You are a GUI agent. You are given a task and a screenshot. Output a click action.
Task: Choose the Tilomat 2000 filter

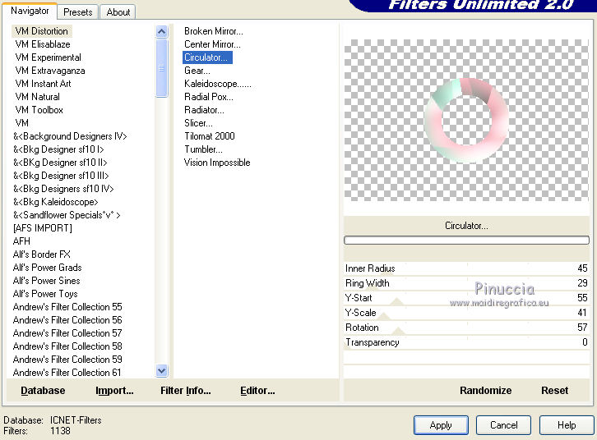210,136
